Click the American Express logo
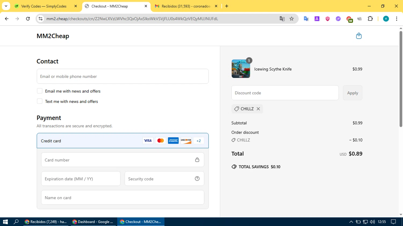This screenshot has width=403, height=226. 173,140
